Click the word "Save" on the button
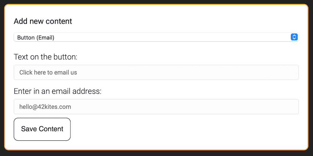 point(29,129)
